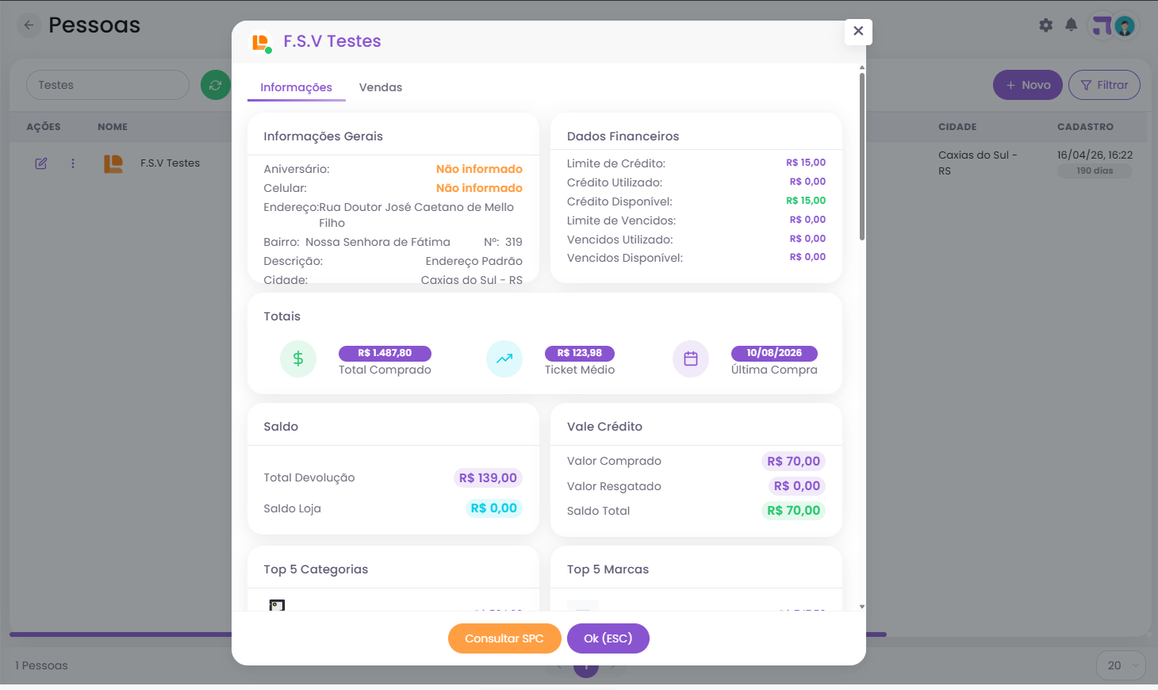Click the Top 5 Marcas heading
This screenshot has width=1158, height=690.
click(608, 569)
